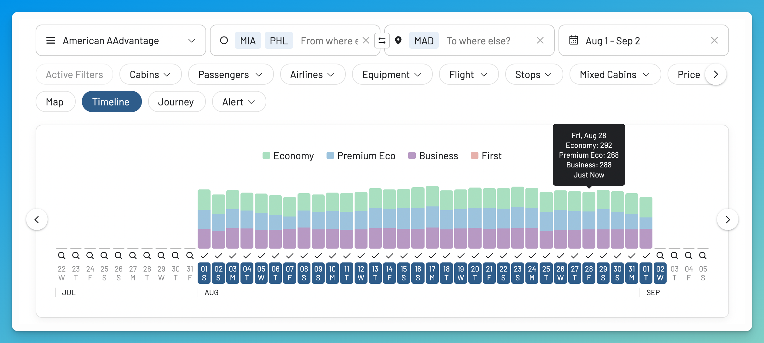Image resolution: width=764 pixels, height=343 pixels.
Task: Click the PHL origin airport chip
Action: click(279, 41)
